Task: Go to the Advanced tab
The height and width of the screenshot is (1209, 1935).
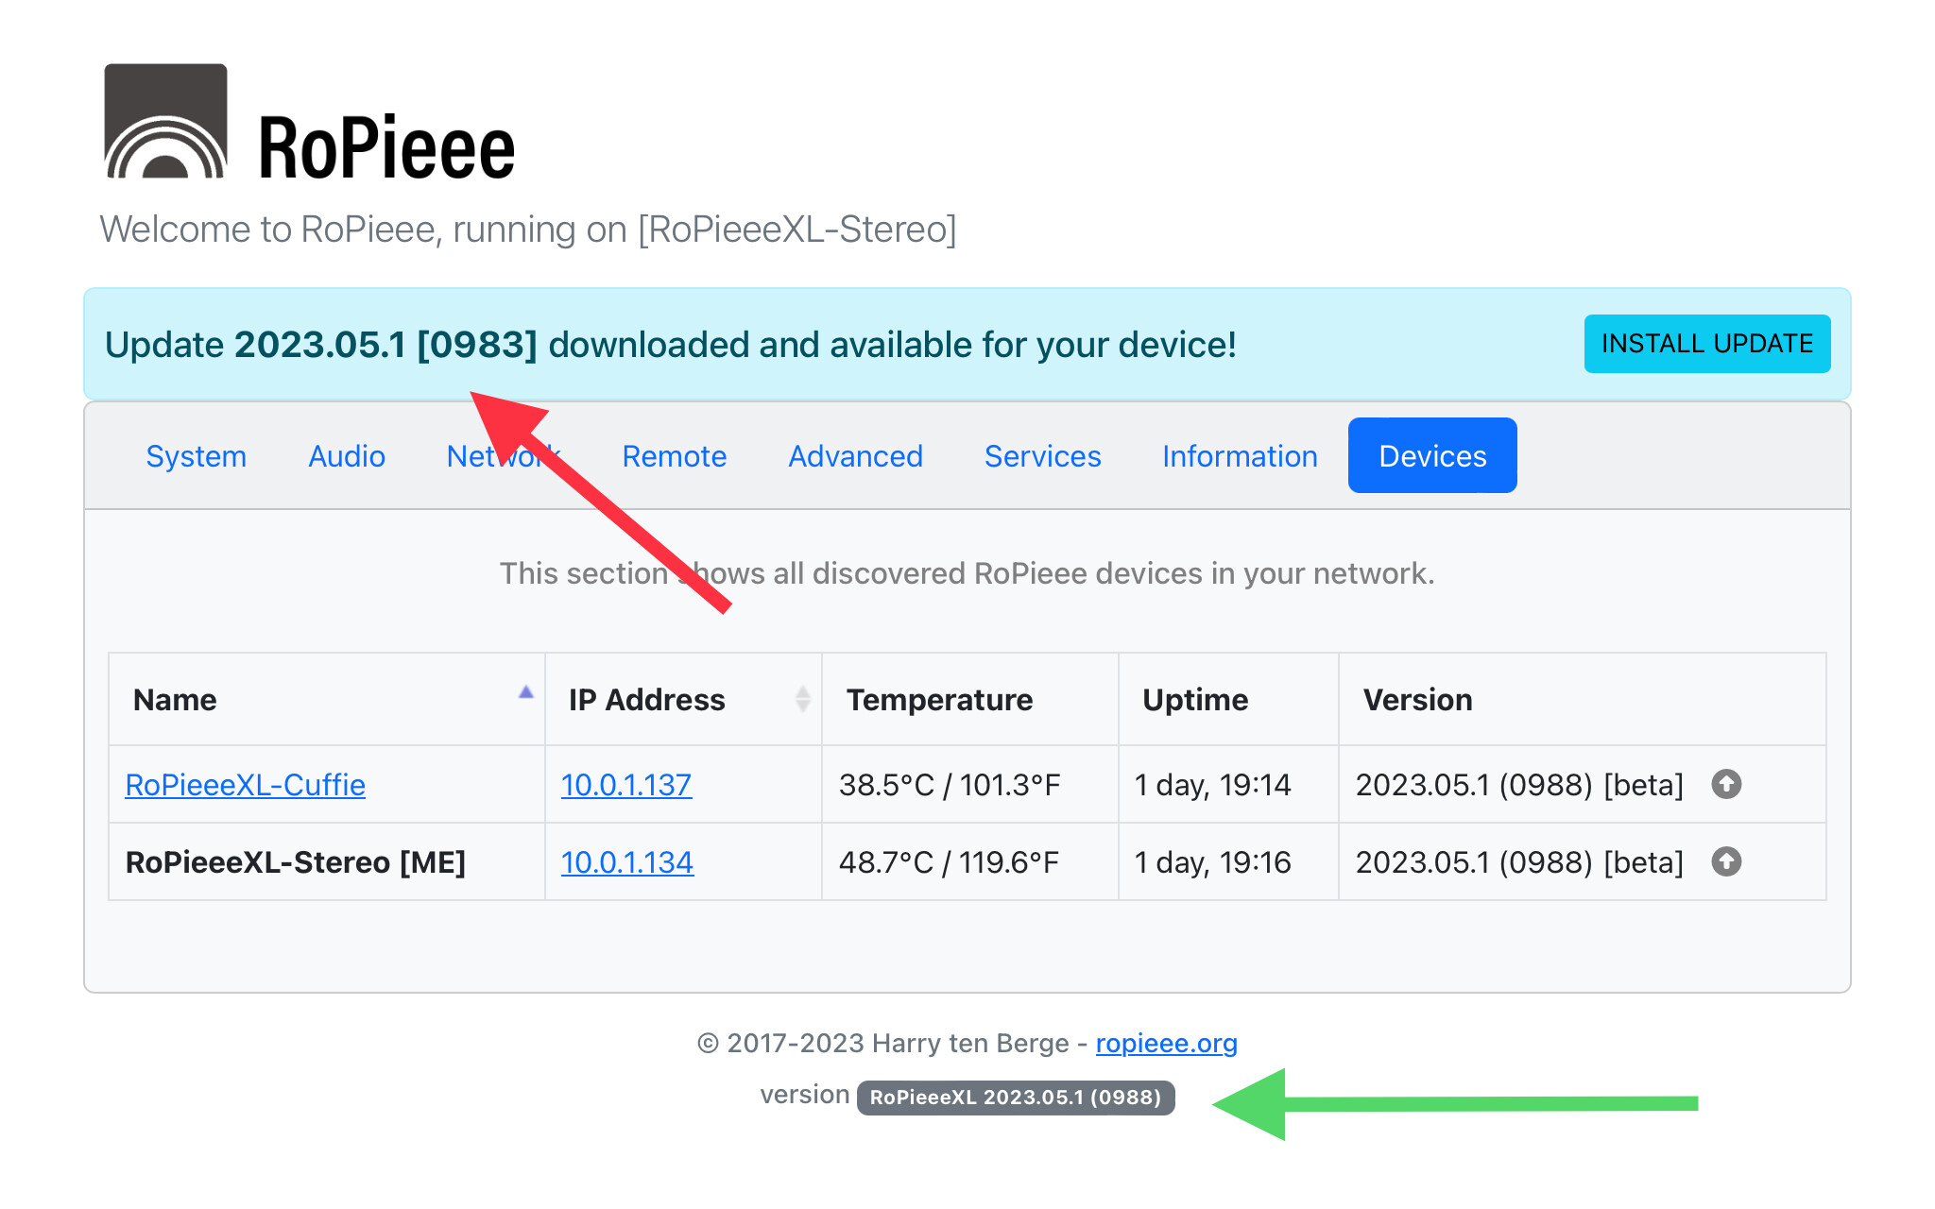Action: tap(855, 456)
